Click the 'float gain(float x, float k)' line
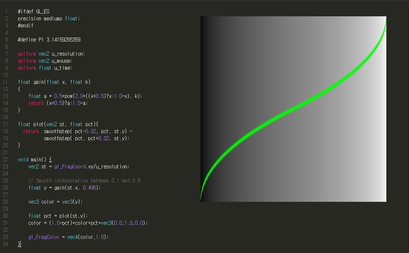This screenshot has height=253, width=409. pyautogui.click(x=54, y=82)
